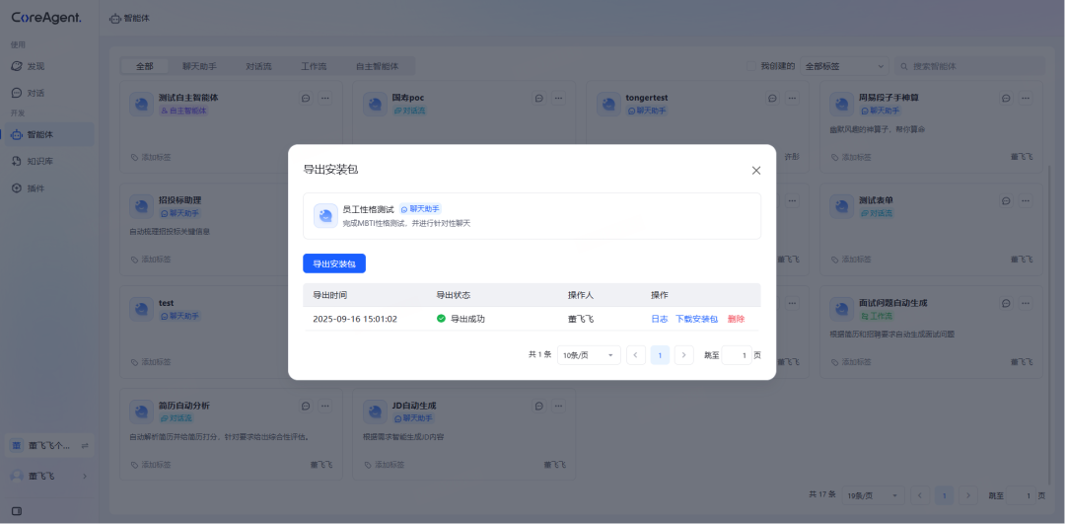Open more options on 面试问题自动生成 card
This screenshot has width=1065, height=524.
[1026, 303]
